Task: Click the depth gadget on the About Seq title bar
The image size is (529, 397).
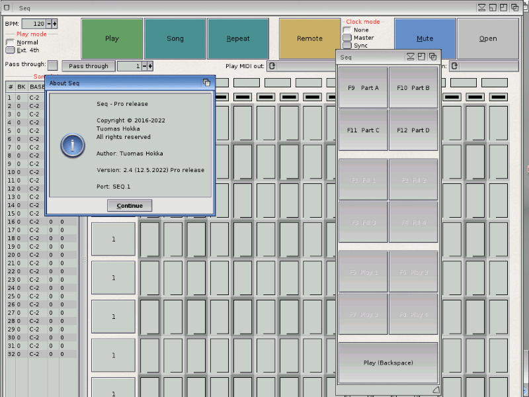Action: click(x=206, y=83)
